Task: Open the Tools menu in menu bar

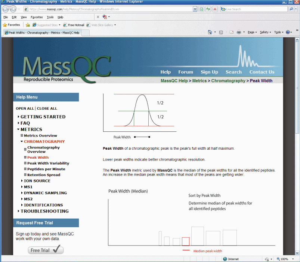Action: point(50,17)
